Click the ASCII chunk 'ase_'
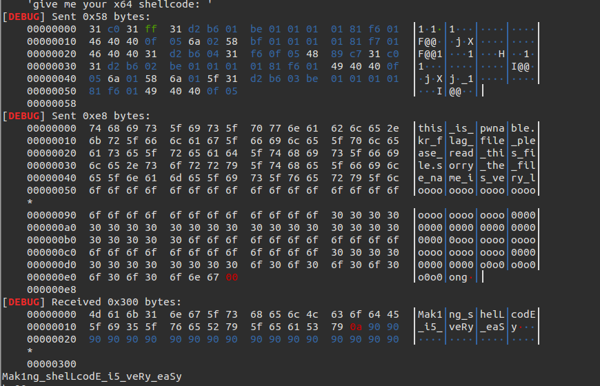Screen dimensions: 600x386 click(x=430, y=154)
